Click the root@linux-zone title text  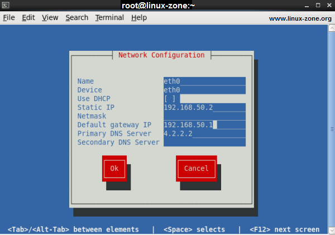tap(158, 6)
